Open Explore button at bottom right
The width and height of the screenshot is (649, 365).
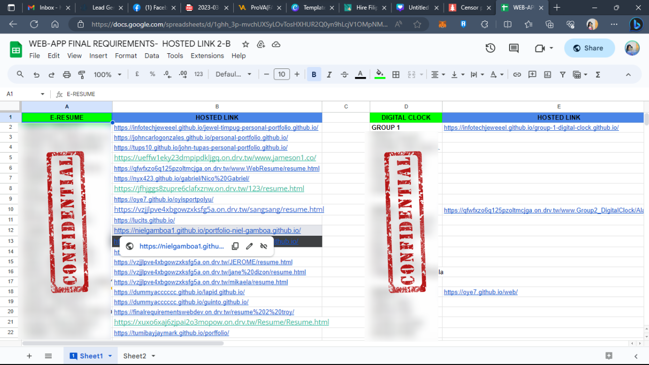(609, 356)
